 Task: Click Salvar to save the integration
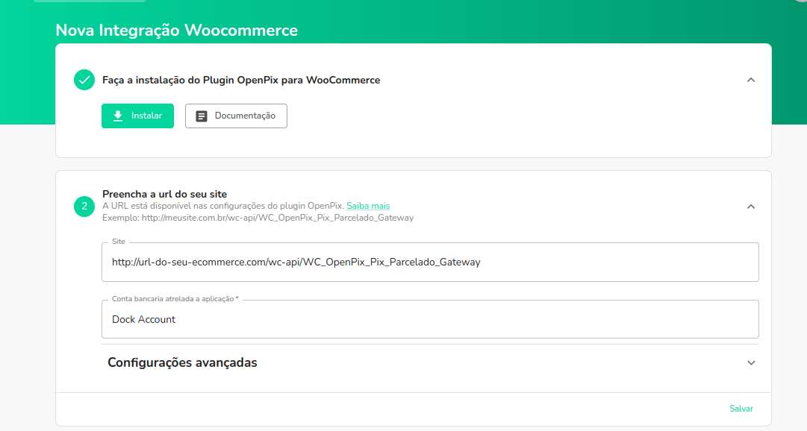pos(741,409)
